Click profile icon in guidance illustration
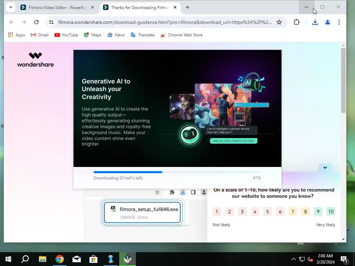Viewport: 355px width, 266px height. [204, 192]
